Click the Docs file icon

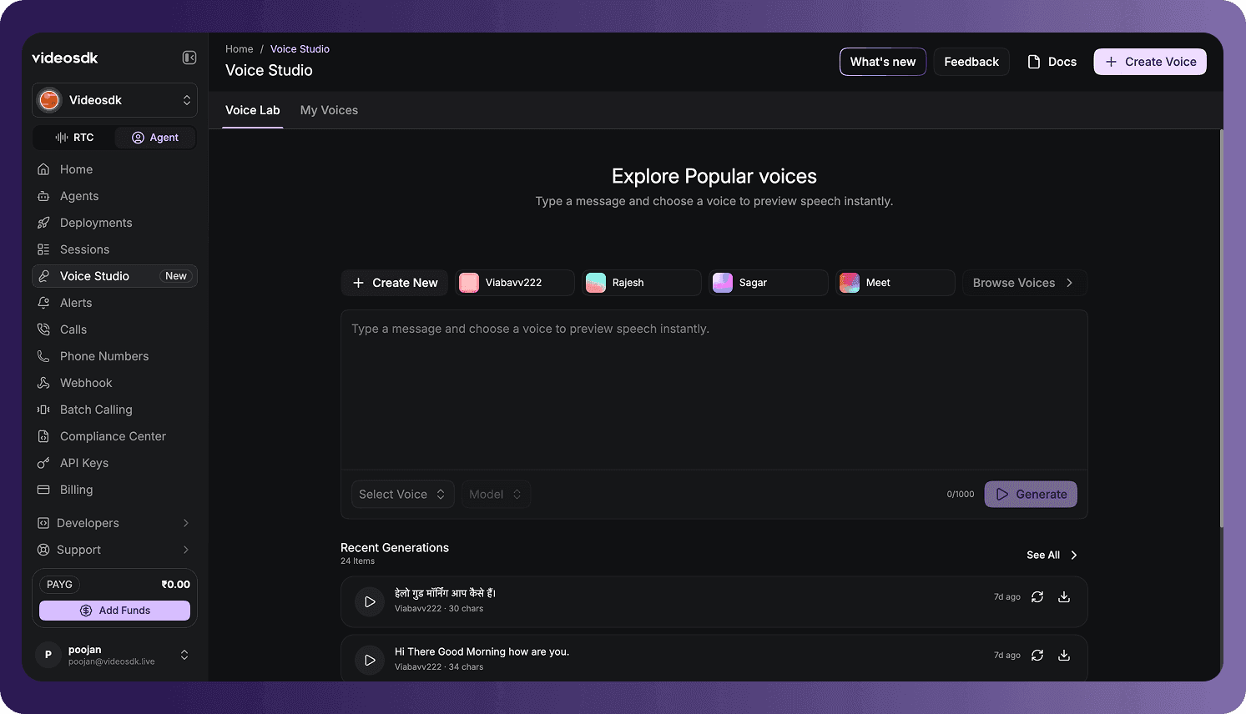click(1034, 62)
